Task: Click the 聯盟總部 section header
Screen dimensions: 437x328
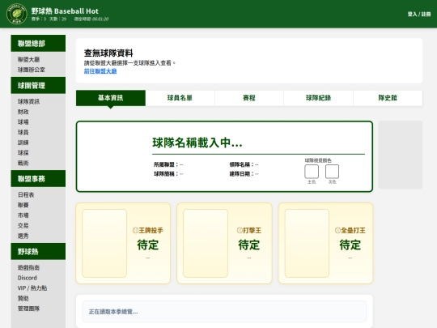Action: coord(38,43)
